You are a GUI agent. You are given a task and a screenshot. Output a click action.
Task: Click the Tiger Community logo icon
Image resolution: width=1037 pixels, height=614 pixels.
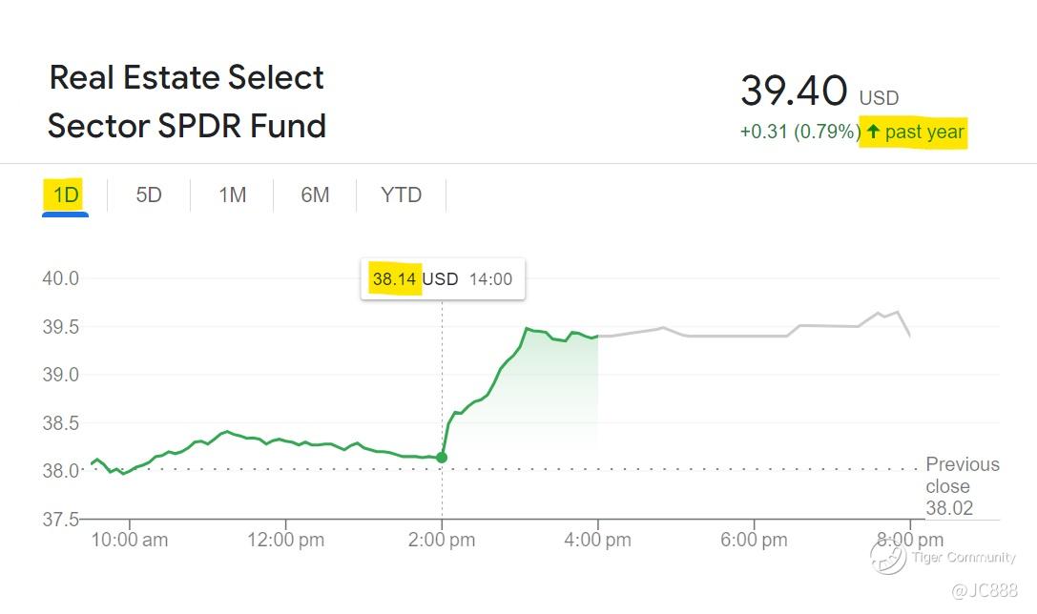click(887, 555)
